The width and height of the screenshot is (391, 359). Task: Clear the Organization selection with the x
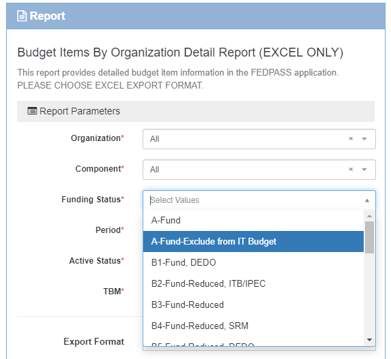point(351,139)
